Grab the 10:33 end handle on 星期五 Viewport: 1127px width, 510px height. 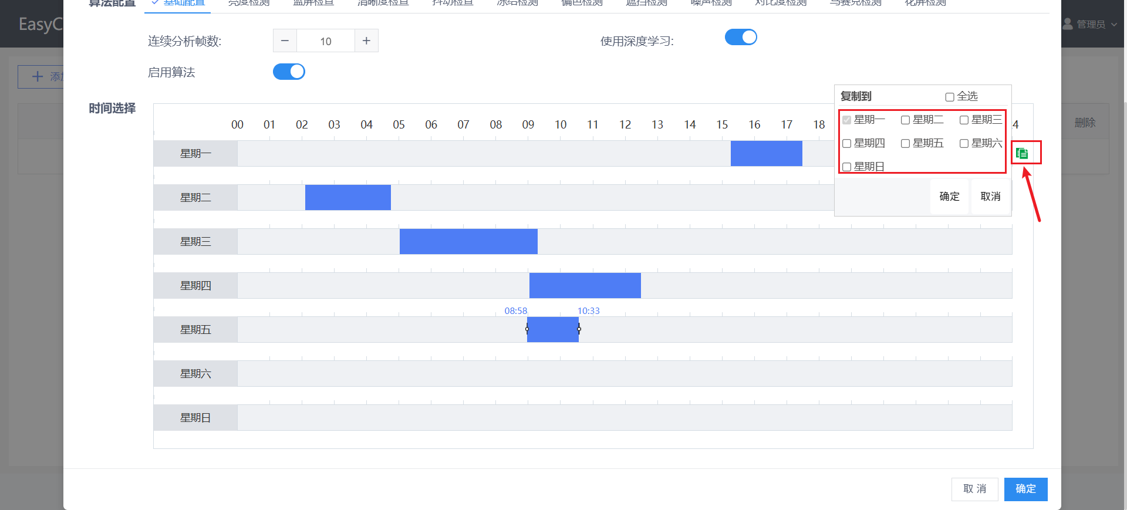click(x=579, y=330)
